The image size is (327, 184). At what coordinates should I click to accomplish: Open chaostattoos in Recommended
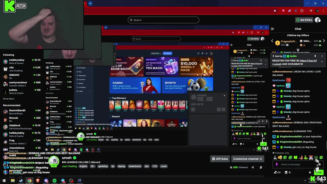[22, 149]
